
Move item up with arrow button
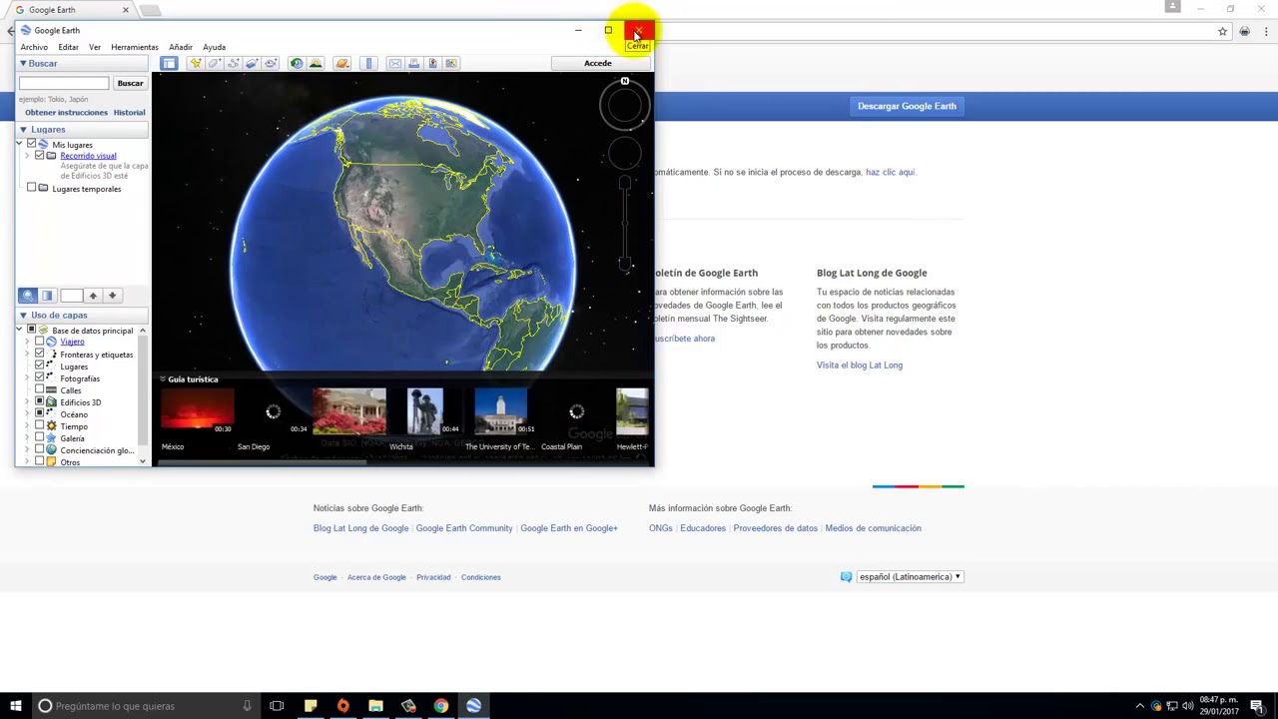(93, 296)
